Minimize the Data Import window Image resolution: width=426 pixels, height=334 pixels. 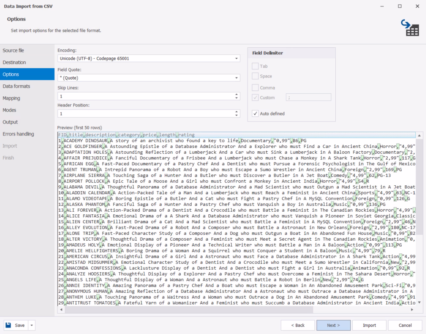point(382,6)
